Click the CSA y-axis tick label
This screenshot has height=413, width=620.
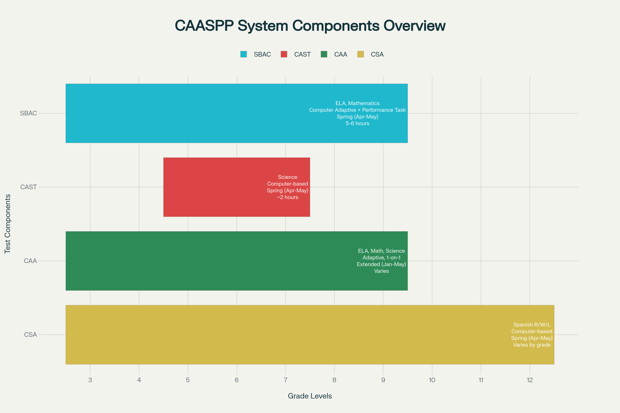coord(30,334)
